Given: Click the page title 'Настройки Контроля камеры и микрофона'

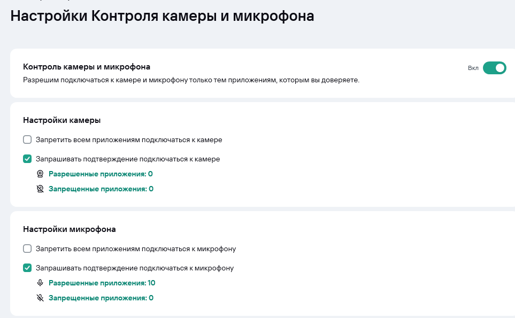Looking at the screenshot, I should [162, 17].
